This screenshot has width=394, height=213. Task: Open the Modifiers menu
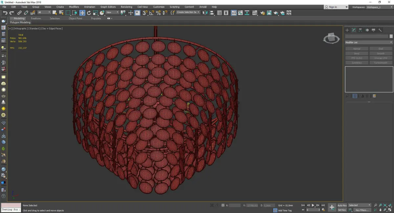74,7
